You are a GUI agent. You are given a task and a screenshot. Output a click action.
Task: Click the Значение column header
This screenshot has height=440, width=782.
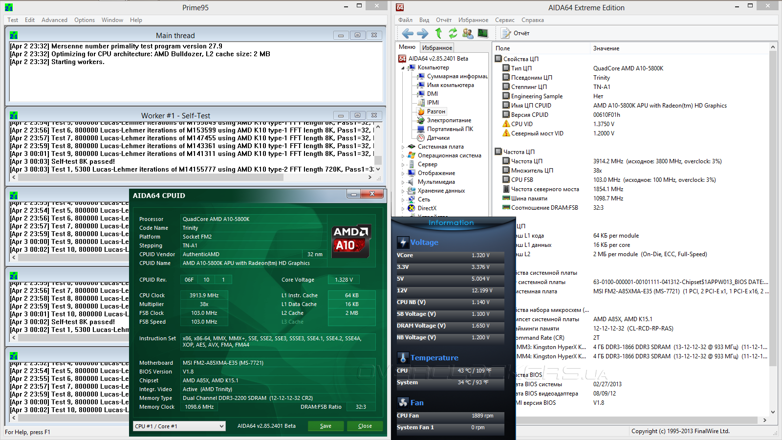[606, 48]
